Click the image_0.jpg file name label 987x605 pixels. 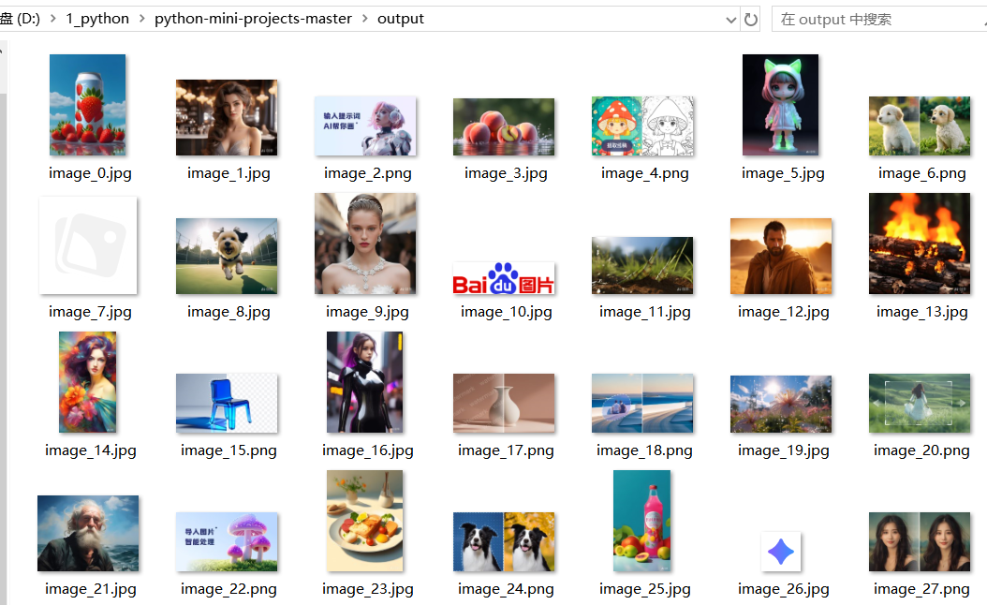[x=90, y=173]
